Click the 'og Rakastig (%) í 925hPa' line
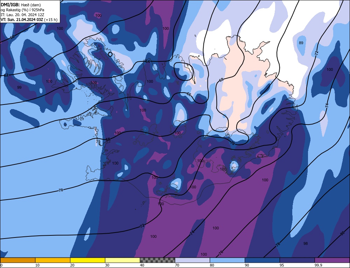Screen dimensions: 350x268 (22, 10)
